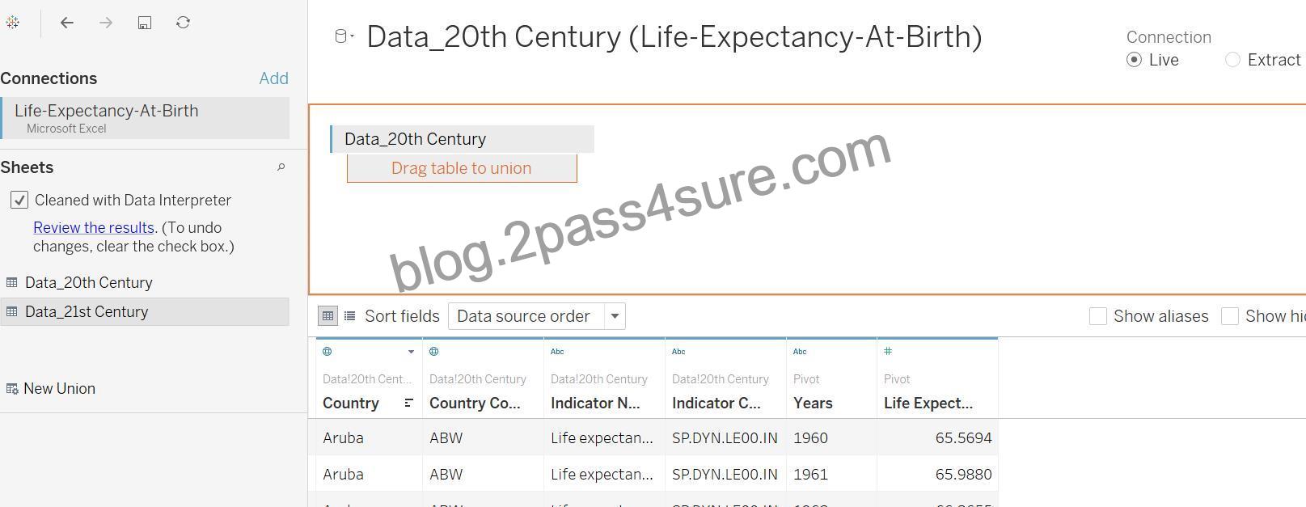Open the sheets search magnifier
The image size is (1306, 507).
point(281,167)
